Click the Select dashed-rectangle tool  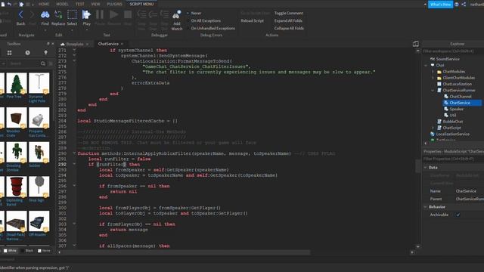pos(72,14)
